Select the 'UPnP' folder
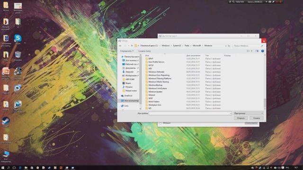Image resolution: width=303 pixels, height=170 pixels. pyautogui.click(x=151, y=59)
